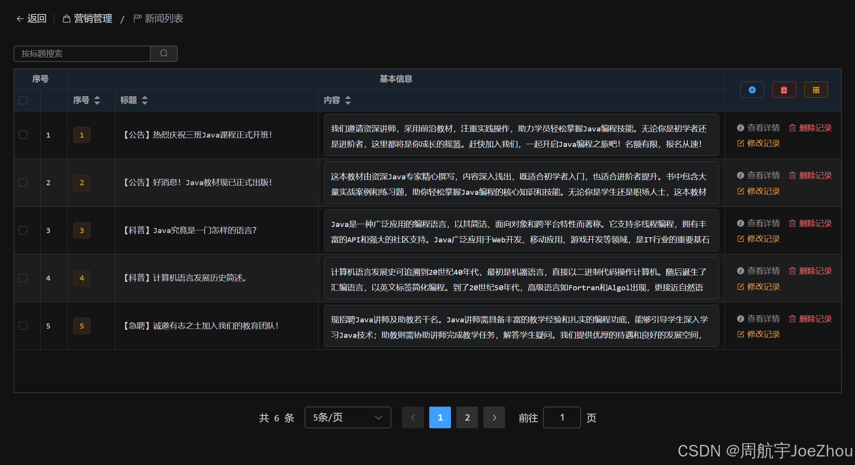This screenshot has height=465, width=855.
Task: Click the orange tag 5 in 序号 column
Action: click(x=82, y=326)
